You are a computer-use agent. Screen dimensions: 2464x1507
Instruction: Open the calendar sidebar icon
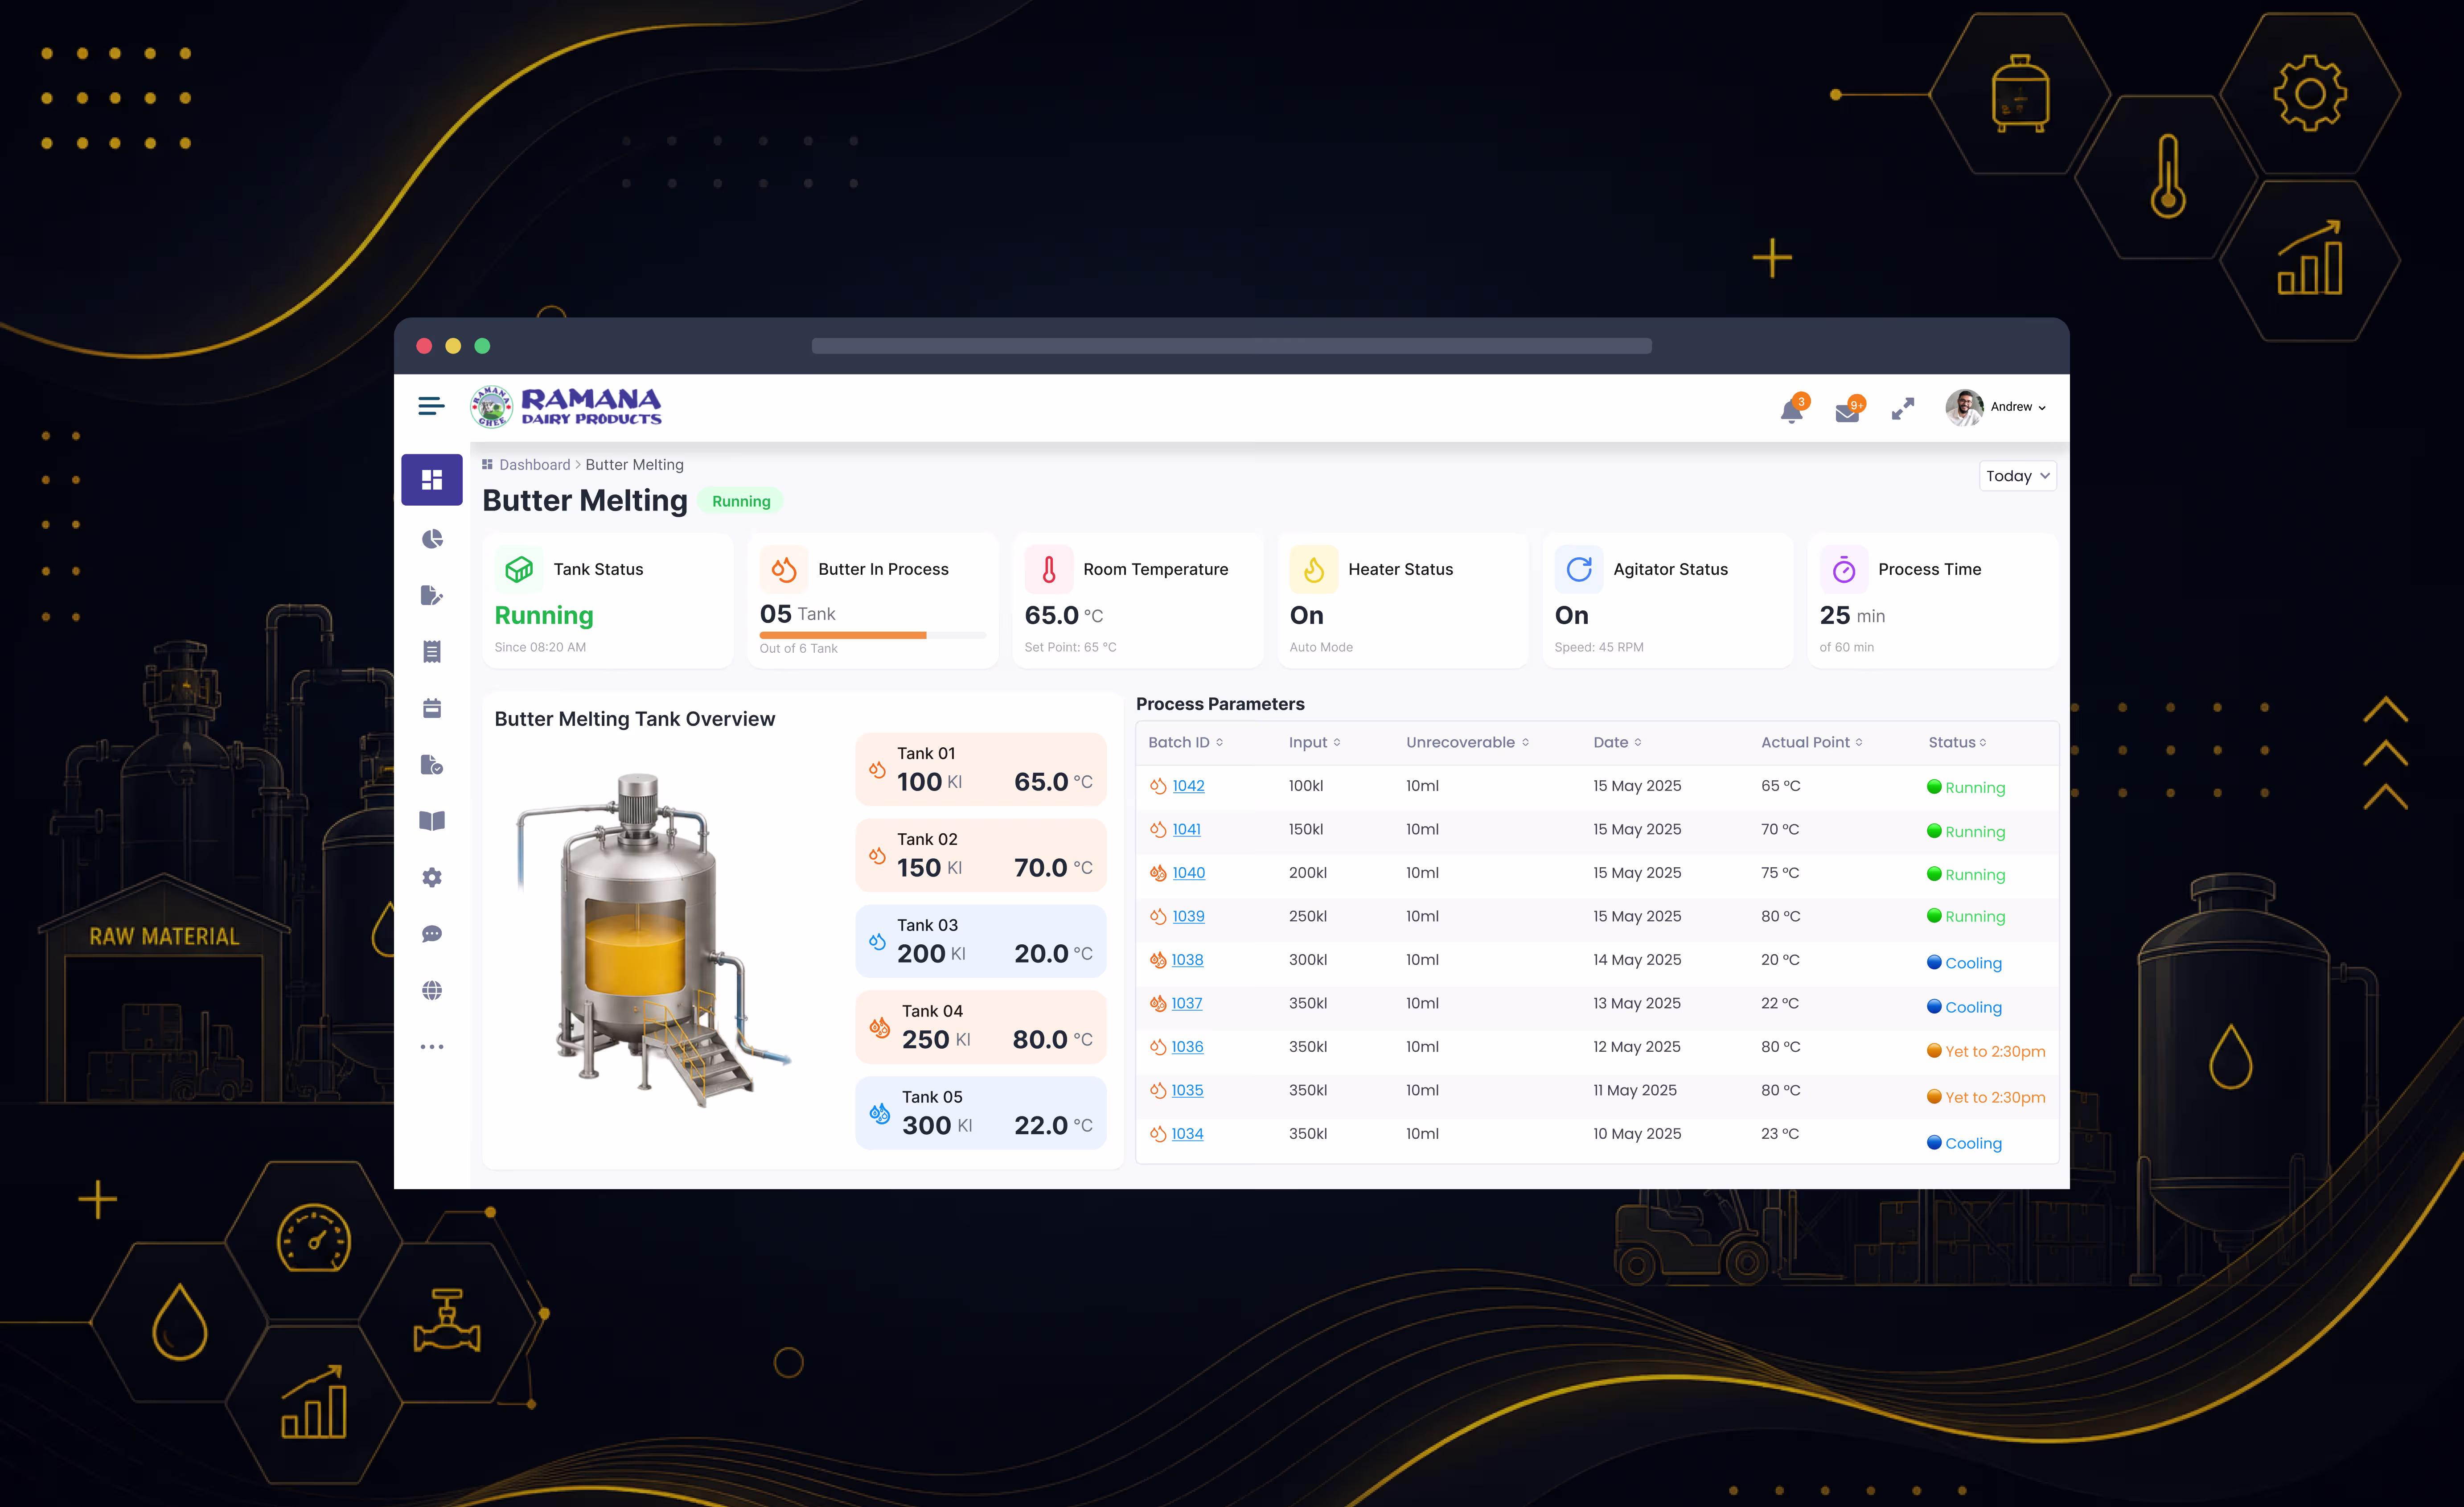[x=432, y=708]
